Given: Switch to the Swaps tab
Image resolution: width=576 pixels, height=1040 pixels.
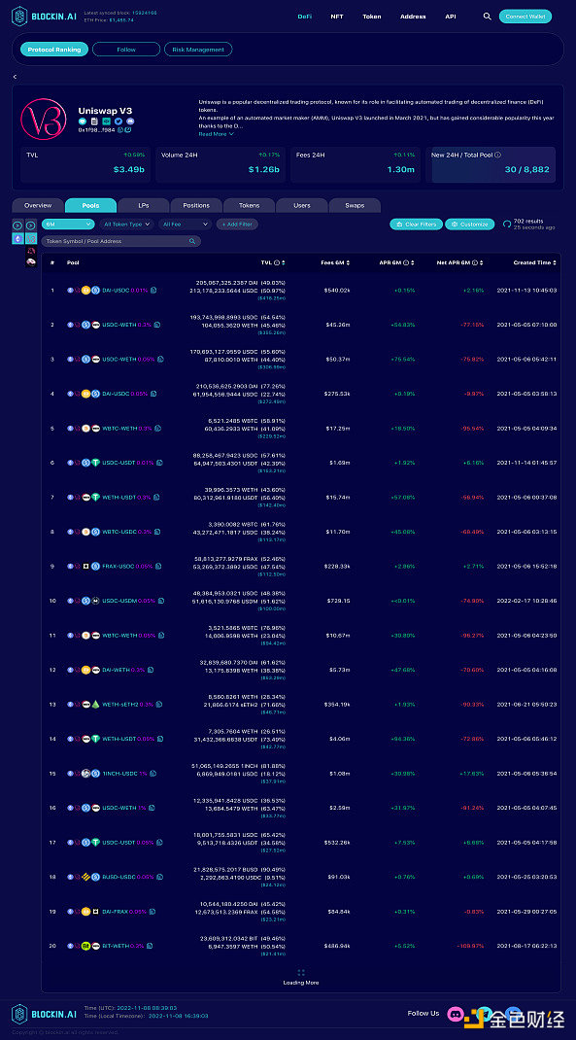Looking at the screenshot, I should (355, 206).
